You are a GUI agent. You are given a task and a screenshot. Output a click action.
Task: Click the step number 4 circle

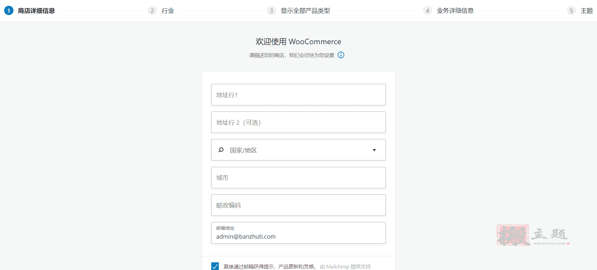click(427, 11)
